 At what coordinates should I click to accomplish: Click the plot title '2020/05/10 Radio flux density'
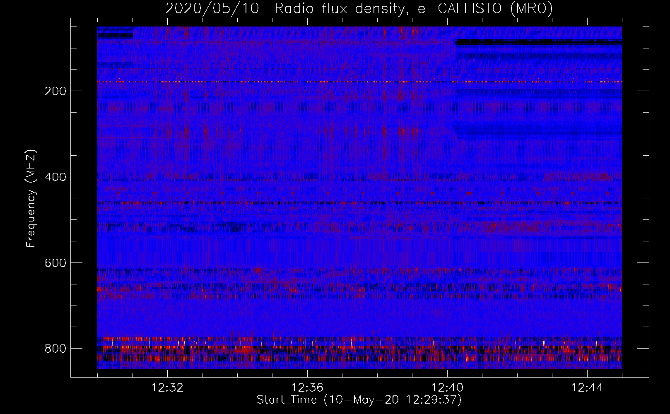(x=359, y=9)
